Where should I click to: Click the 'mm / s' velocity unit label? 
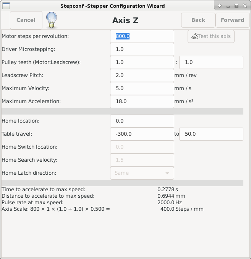tap(183, 89)
